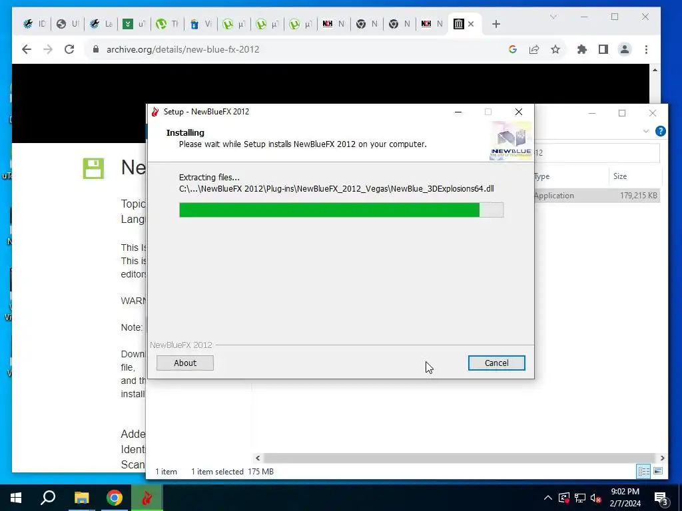Bookmark this page with the star icon

(555, 49)
